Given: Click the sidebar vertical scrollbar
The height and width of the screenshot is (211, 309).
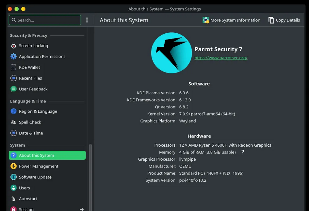Looking at the screenshot, I should (90, 177).
